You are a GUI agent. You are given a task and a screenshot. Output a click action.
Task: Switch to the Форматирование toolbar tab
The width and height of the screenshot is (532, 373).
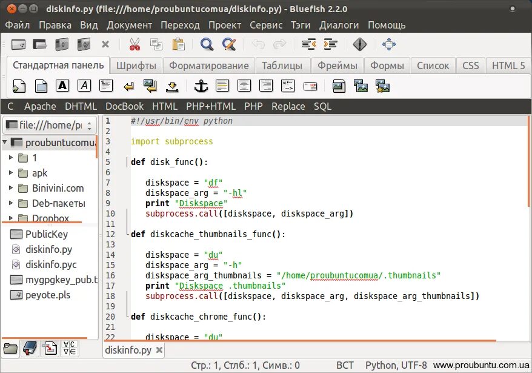point(209,66)
